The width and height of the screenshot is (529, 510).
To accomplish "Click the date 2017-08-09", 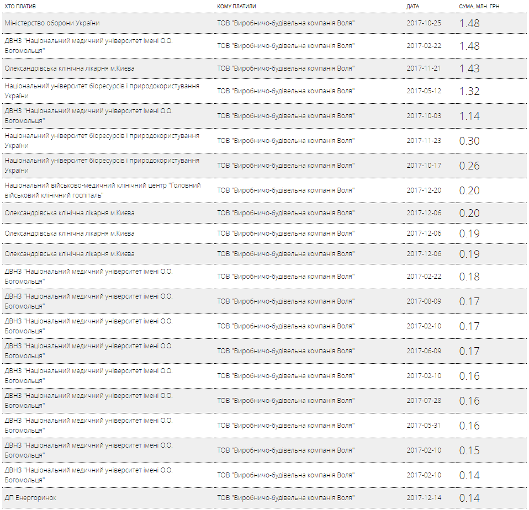I will (x=424, y=301).
